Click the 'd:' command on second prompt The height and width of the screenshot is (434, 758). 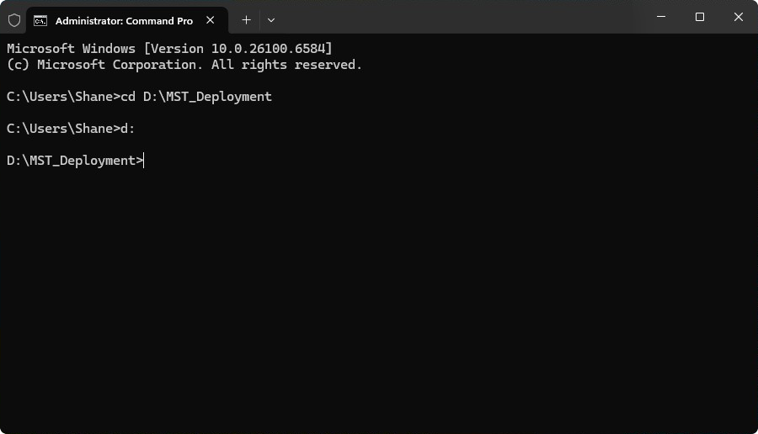[128, 129]
